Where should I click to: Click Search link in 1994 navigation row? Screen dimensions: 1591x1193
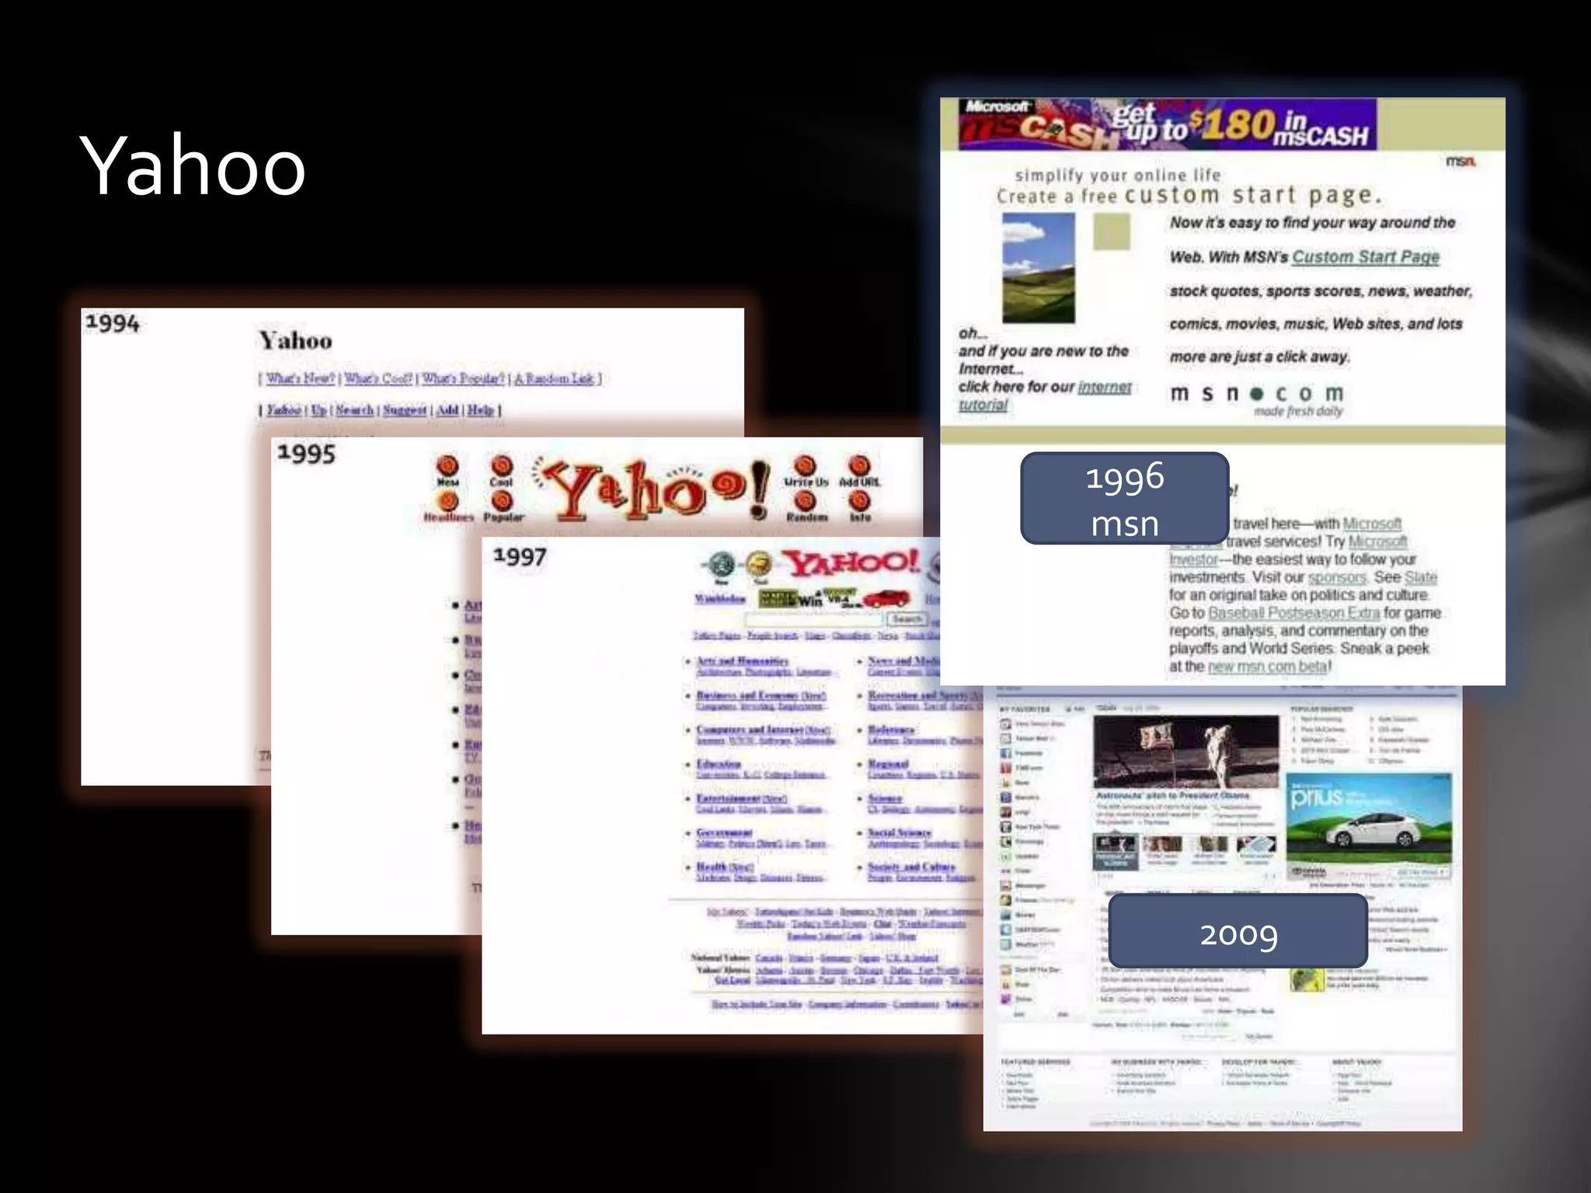tap(354, 409)
